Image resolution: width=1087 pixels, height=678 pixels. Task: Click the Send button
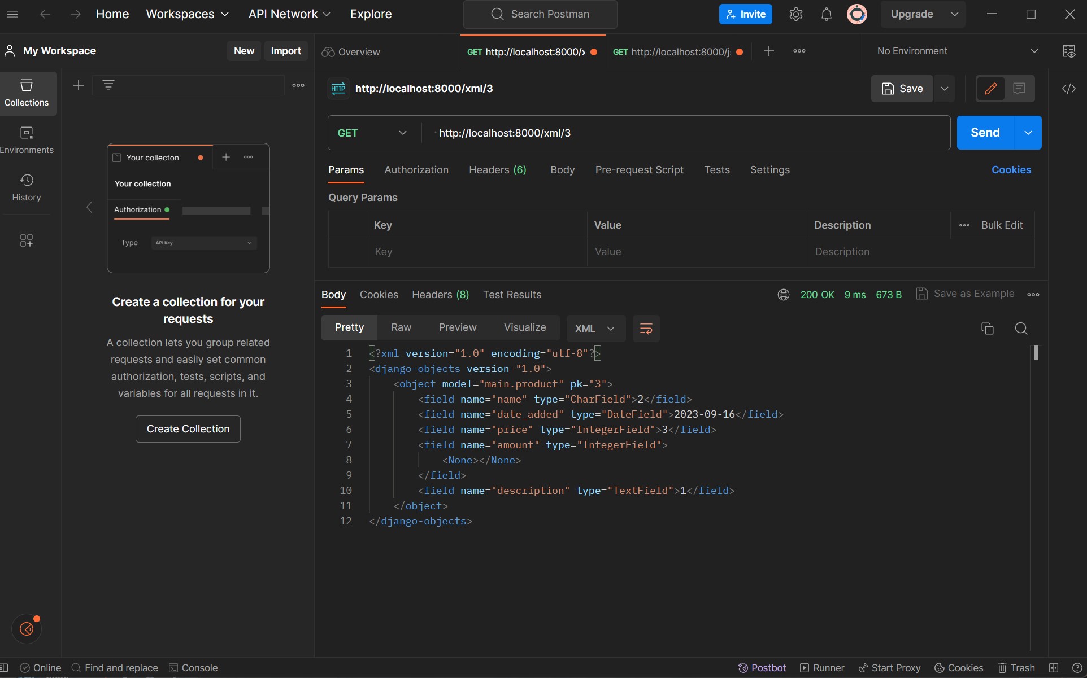(x=985, y=133)
